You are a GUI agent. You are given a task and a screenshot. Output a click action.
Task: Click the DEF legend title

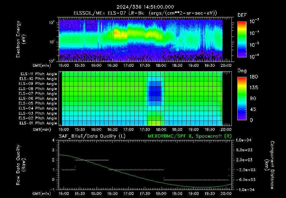pos(242,15)
